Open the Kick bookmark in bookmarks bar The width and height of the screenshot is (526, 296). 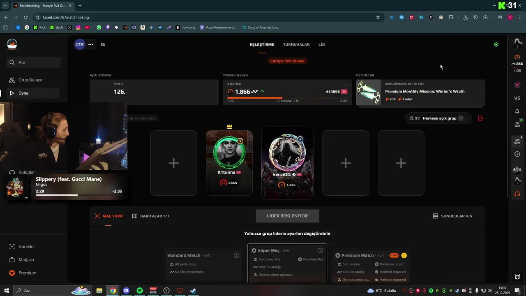coord(39,28)
